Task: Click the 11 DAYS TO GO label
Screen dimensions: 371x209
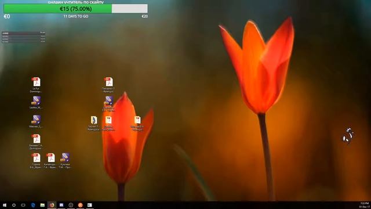Action: click(76, 16)
